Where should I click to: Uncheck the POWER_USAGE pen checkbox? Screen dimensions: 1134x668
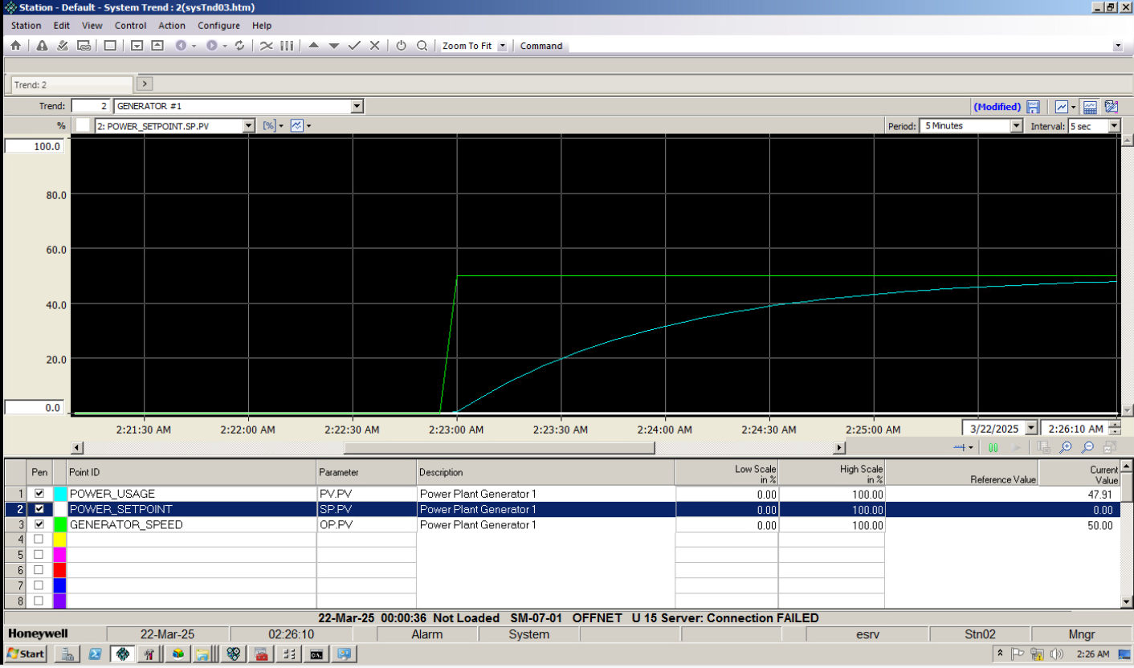pos(39,494)
